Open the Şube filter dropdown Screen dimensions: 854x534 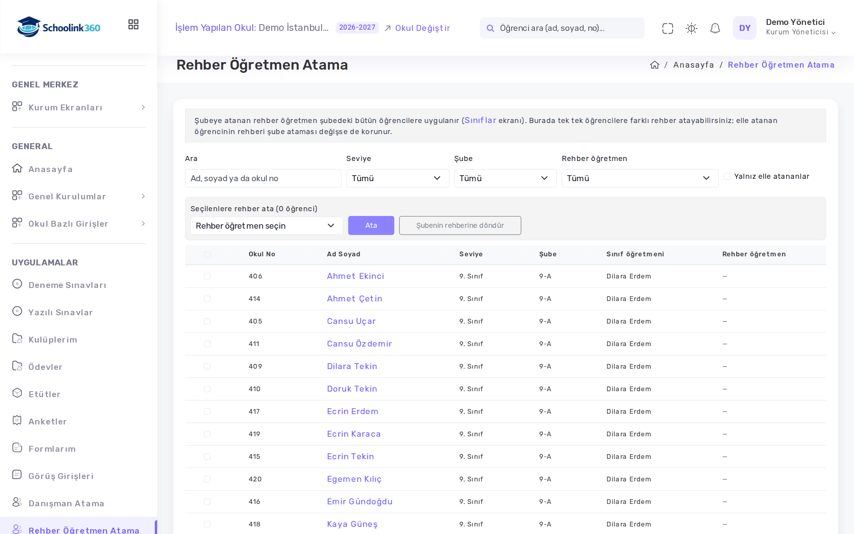pyautogui.click(x=505, y=178)
